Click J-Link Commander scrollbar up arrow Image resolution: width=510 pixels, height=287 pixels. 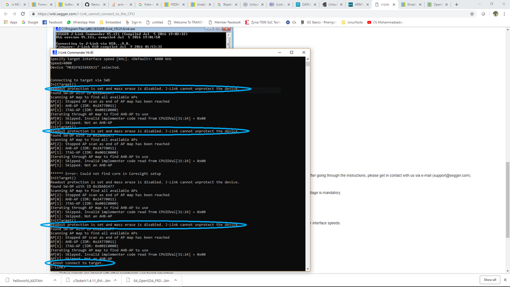(x=308, y=59)
